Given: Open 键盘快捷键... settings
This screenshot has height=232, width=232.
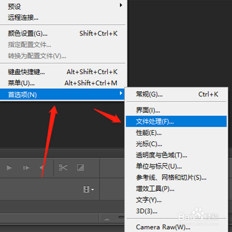Looking at the screenshot, I should point(63,72).
